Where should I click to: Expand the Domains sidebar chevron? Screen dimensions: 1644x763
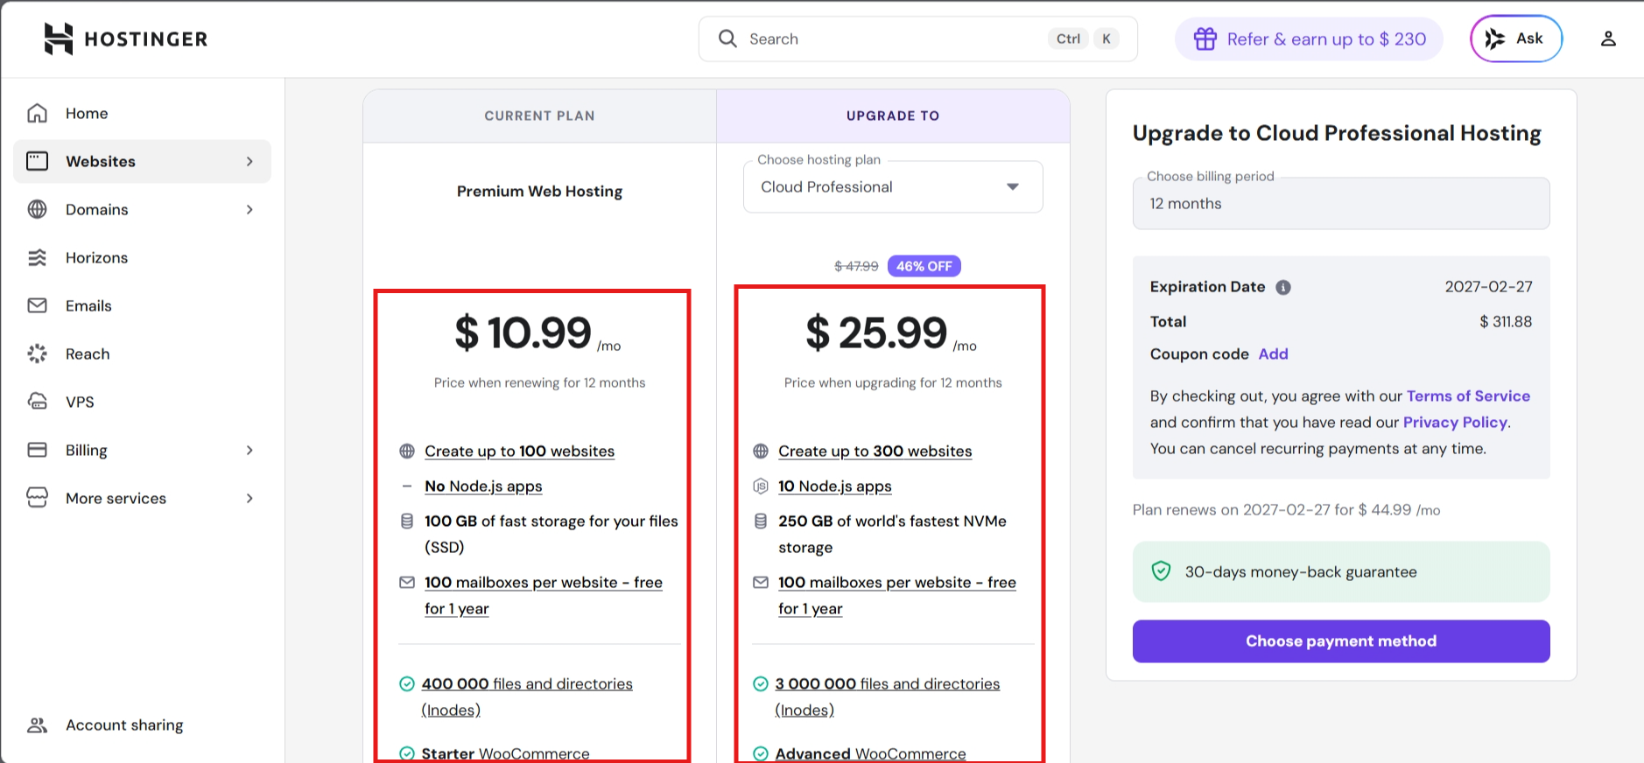249,209
